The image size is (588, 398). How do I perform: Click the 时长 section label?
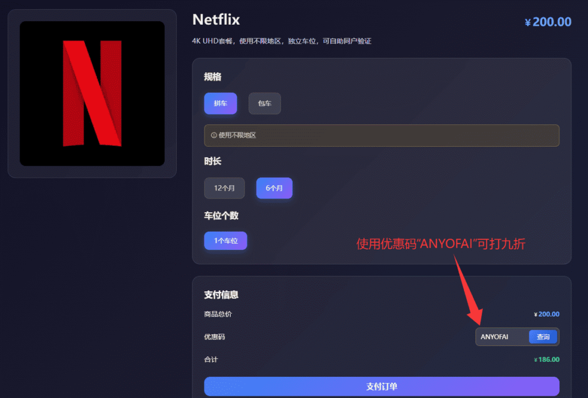(x=211, y=161)
